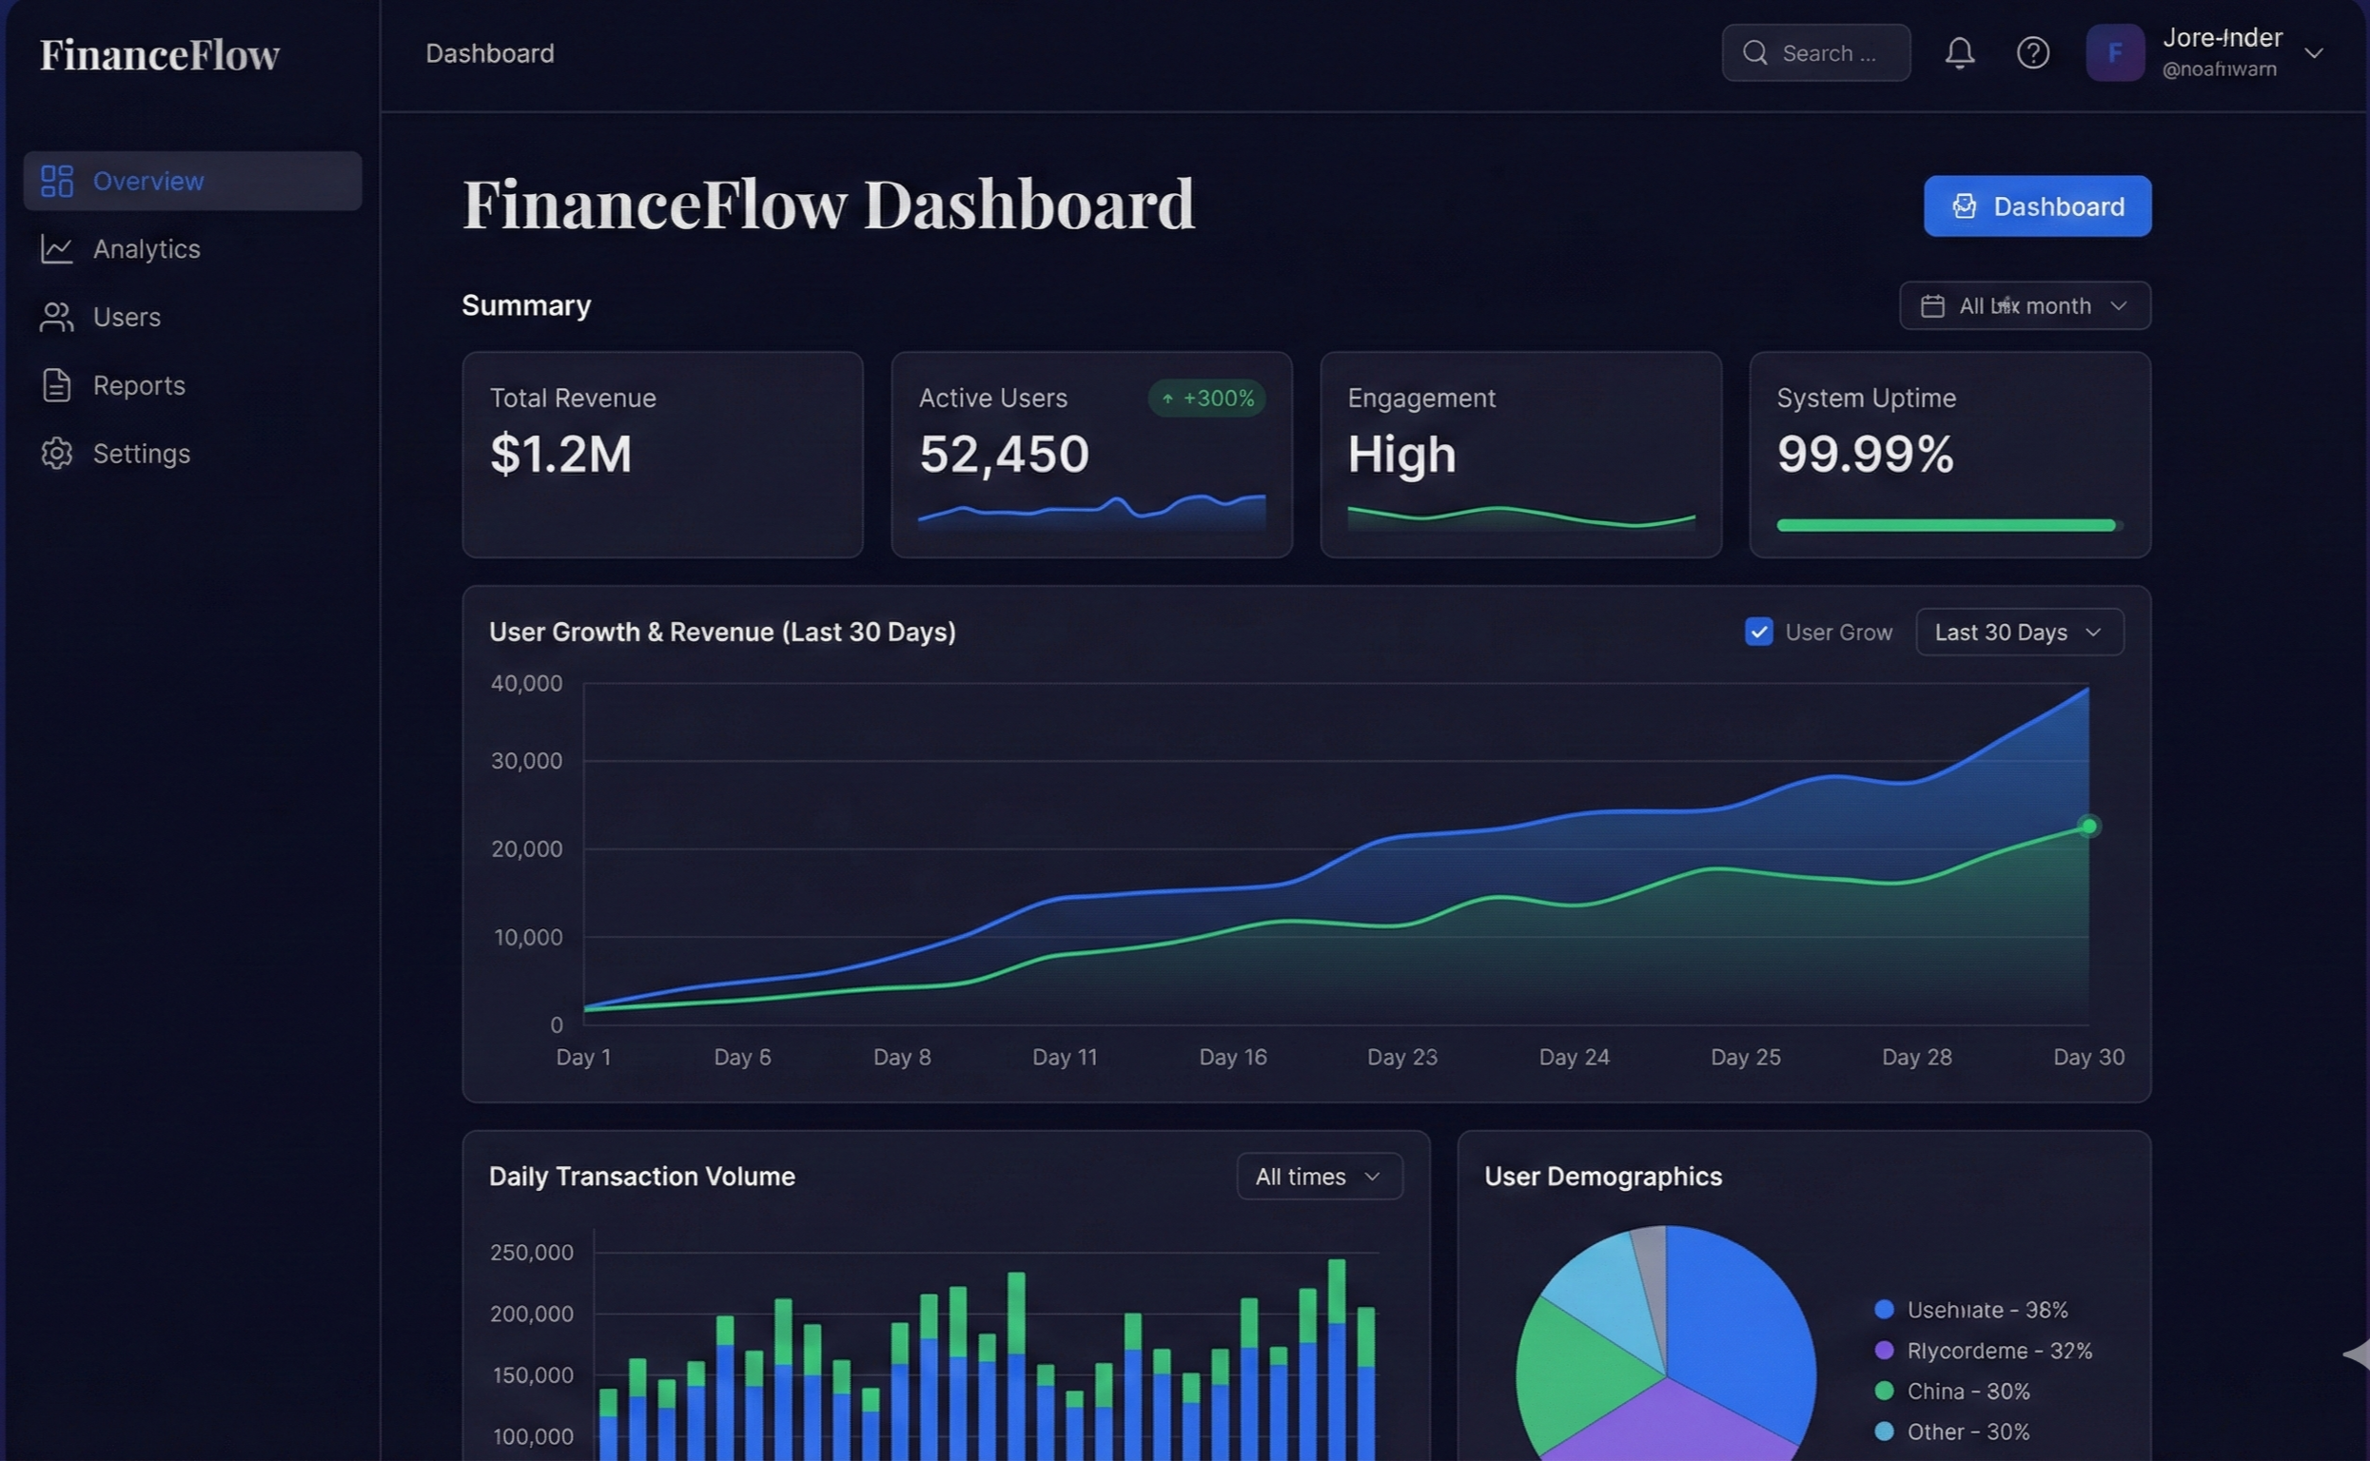Open Reports from the sidebar

[x=192, y=385]
